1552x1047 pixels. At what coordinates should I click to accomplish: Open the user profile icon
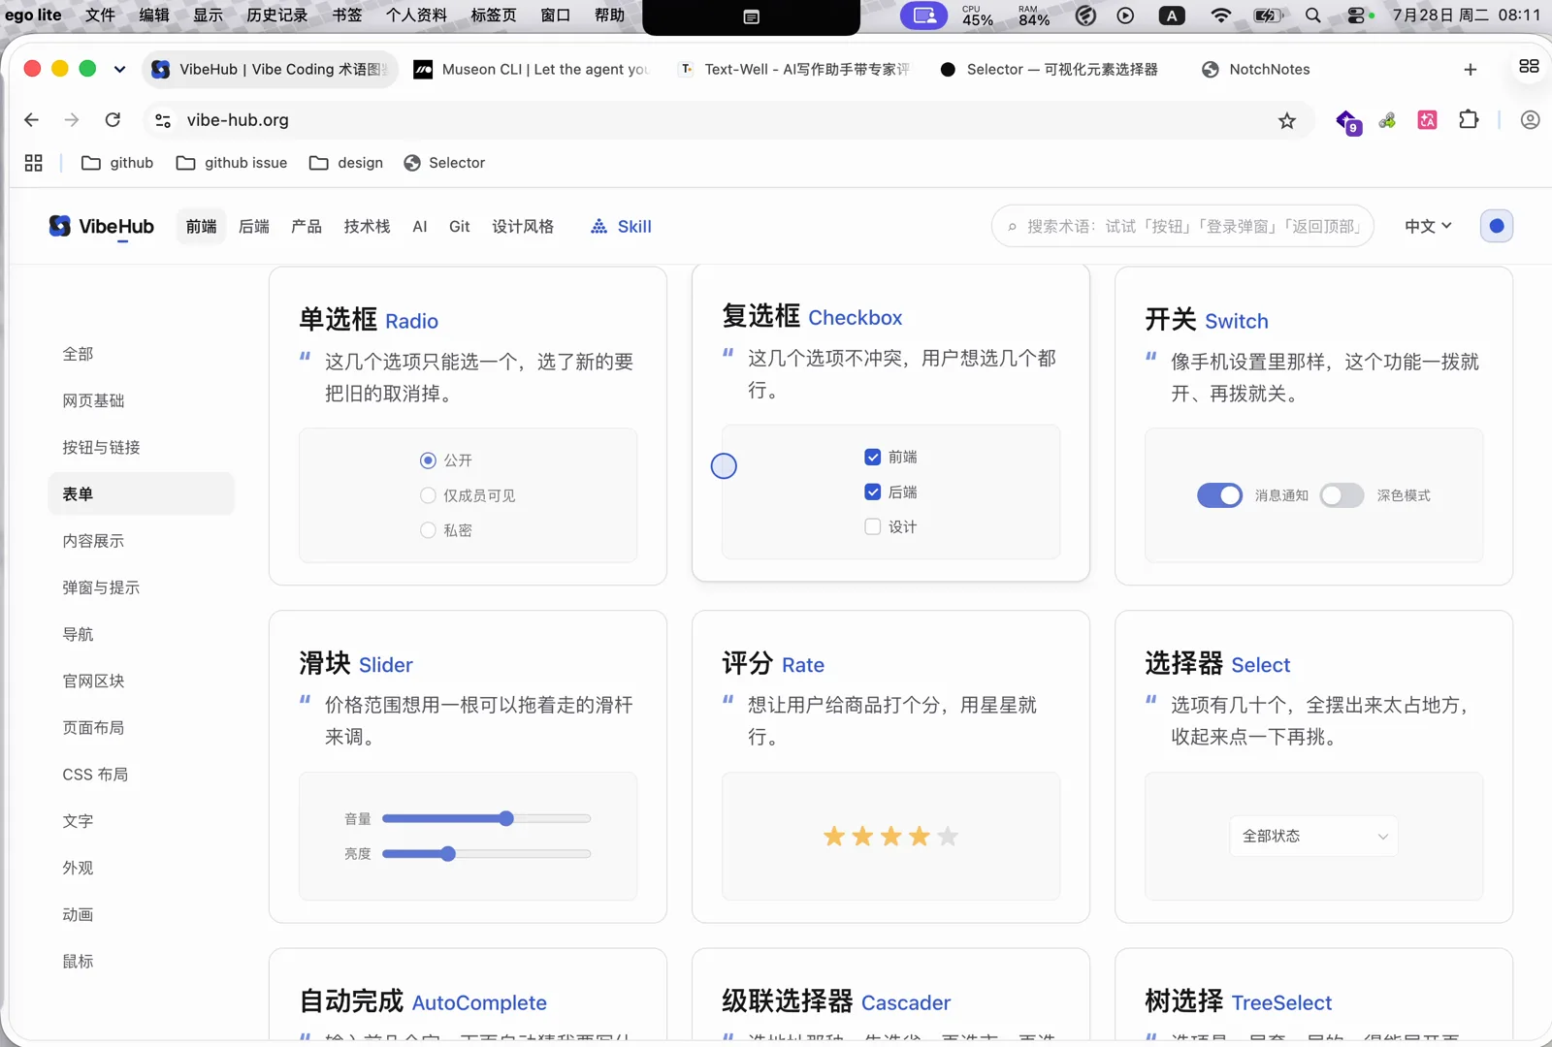(1530, 120)
